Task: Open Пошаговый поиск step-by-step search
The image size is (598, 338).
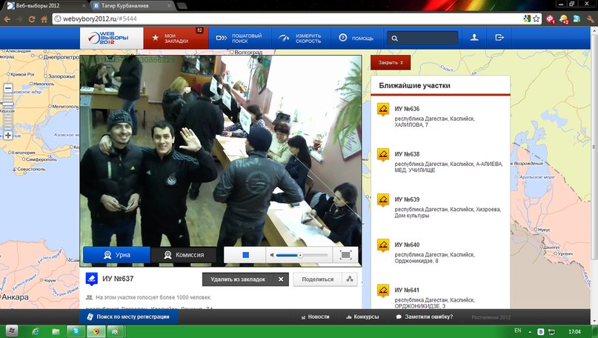Action: [239, 38]
